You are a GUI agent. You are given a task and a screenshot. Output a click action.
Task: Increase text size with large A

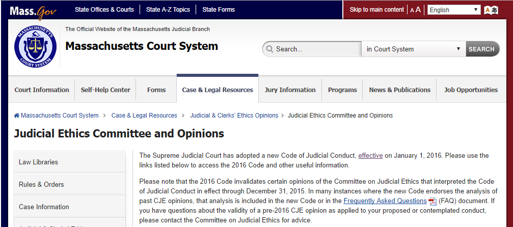pyautogui.click(x=418, y=10)
